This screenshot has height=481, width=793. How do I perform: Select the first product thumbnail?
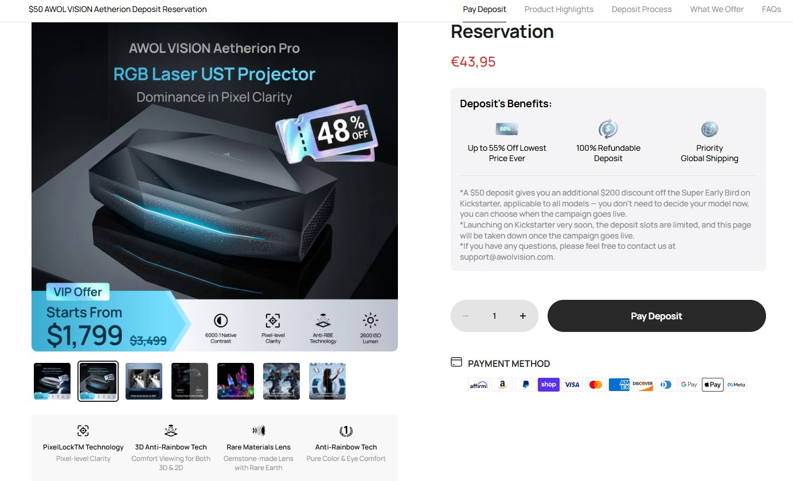pyautogui.click(x=52, y=381)
